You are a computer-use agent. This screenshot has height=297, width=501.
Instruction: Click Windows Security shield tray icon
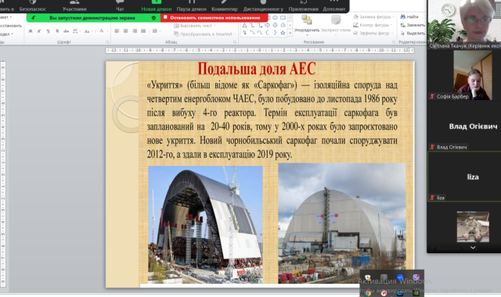(x=368, y=278)
